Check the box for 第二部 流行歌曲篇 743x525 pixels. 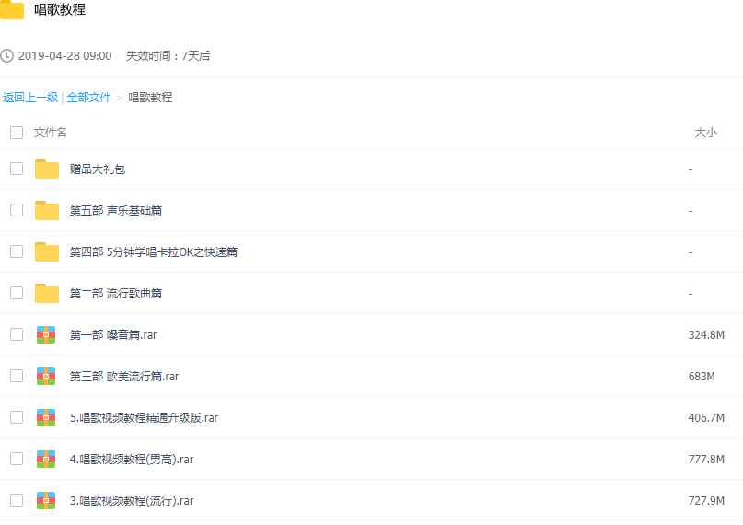point(17,293)
